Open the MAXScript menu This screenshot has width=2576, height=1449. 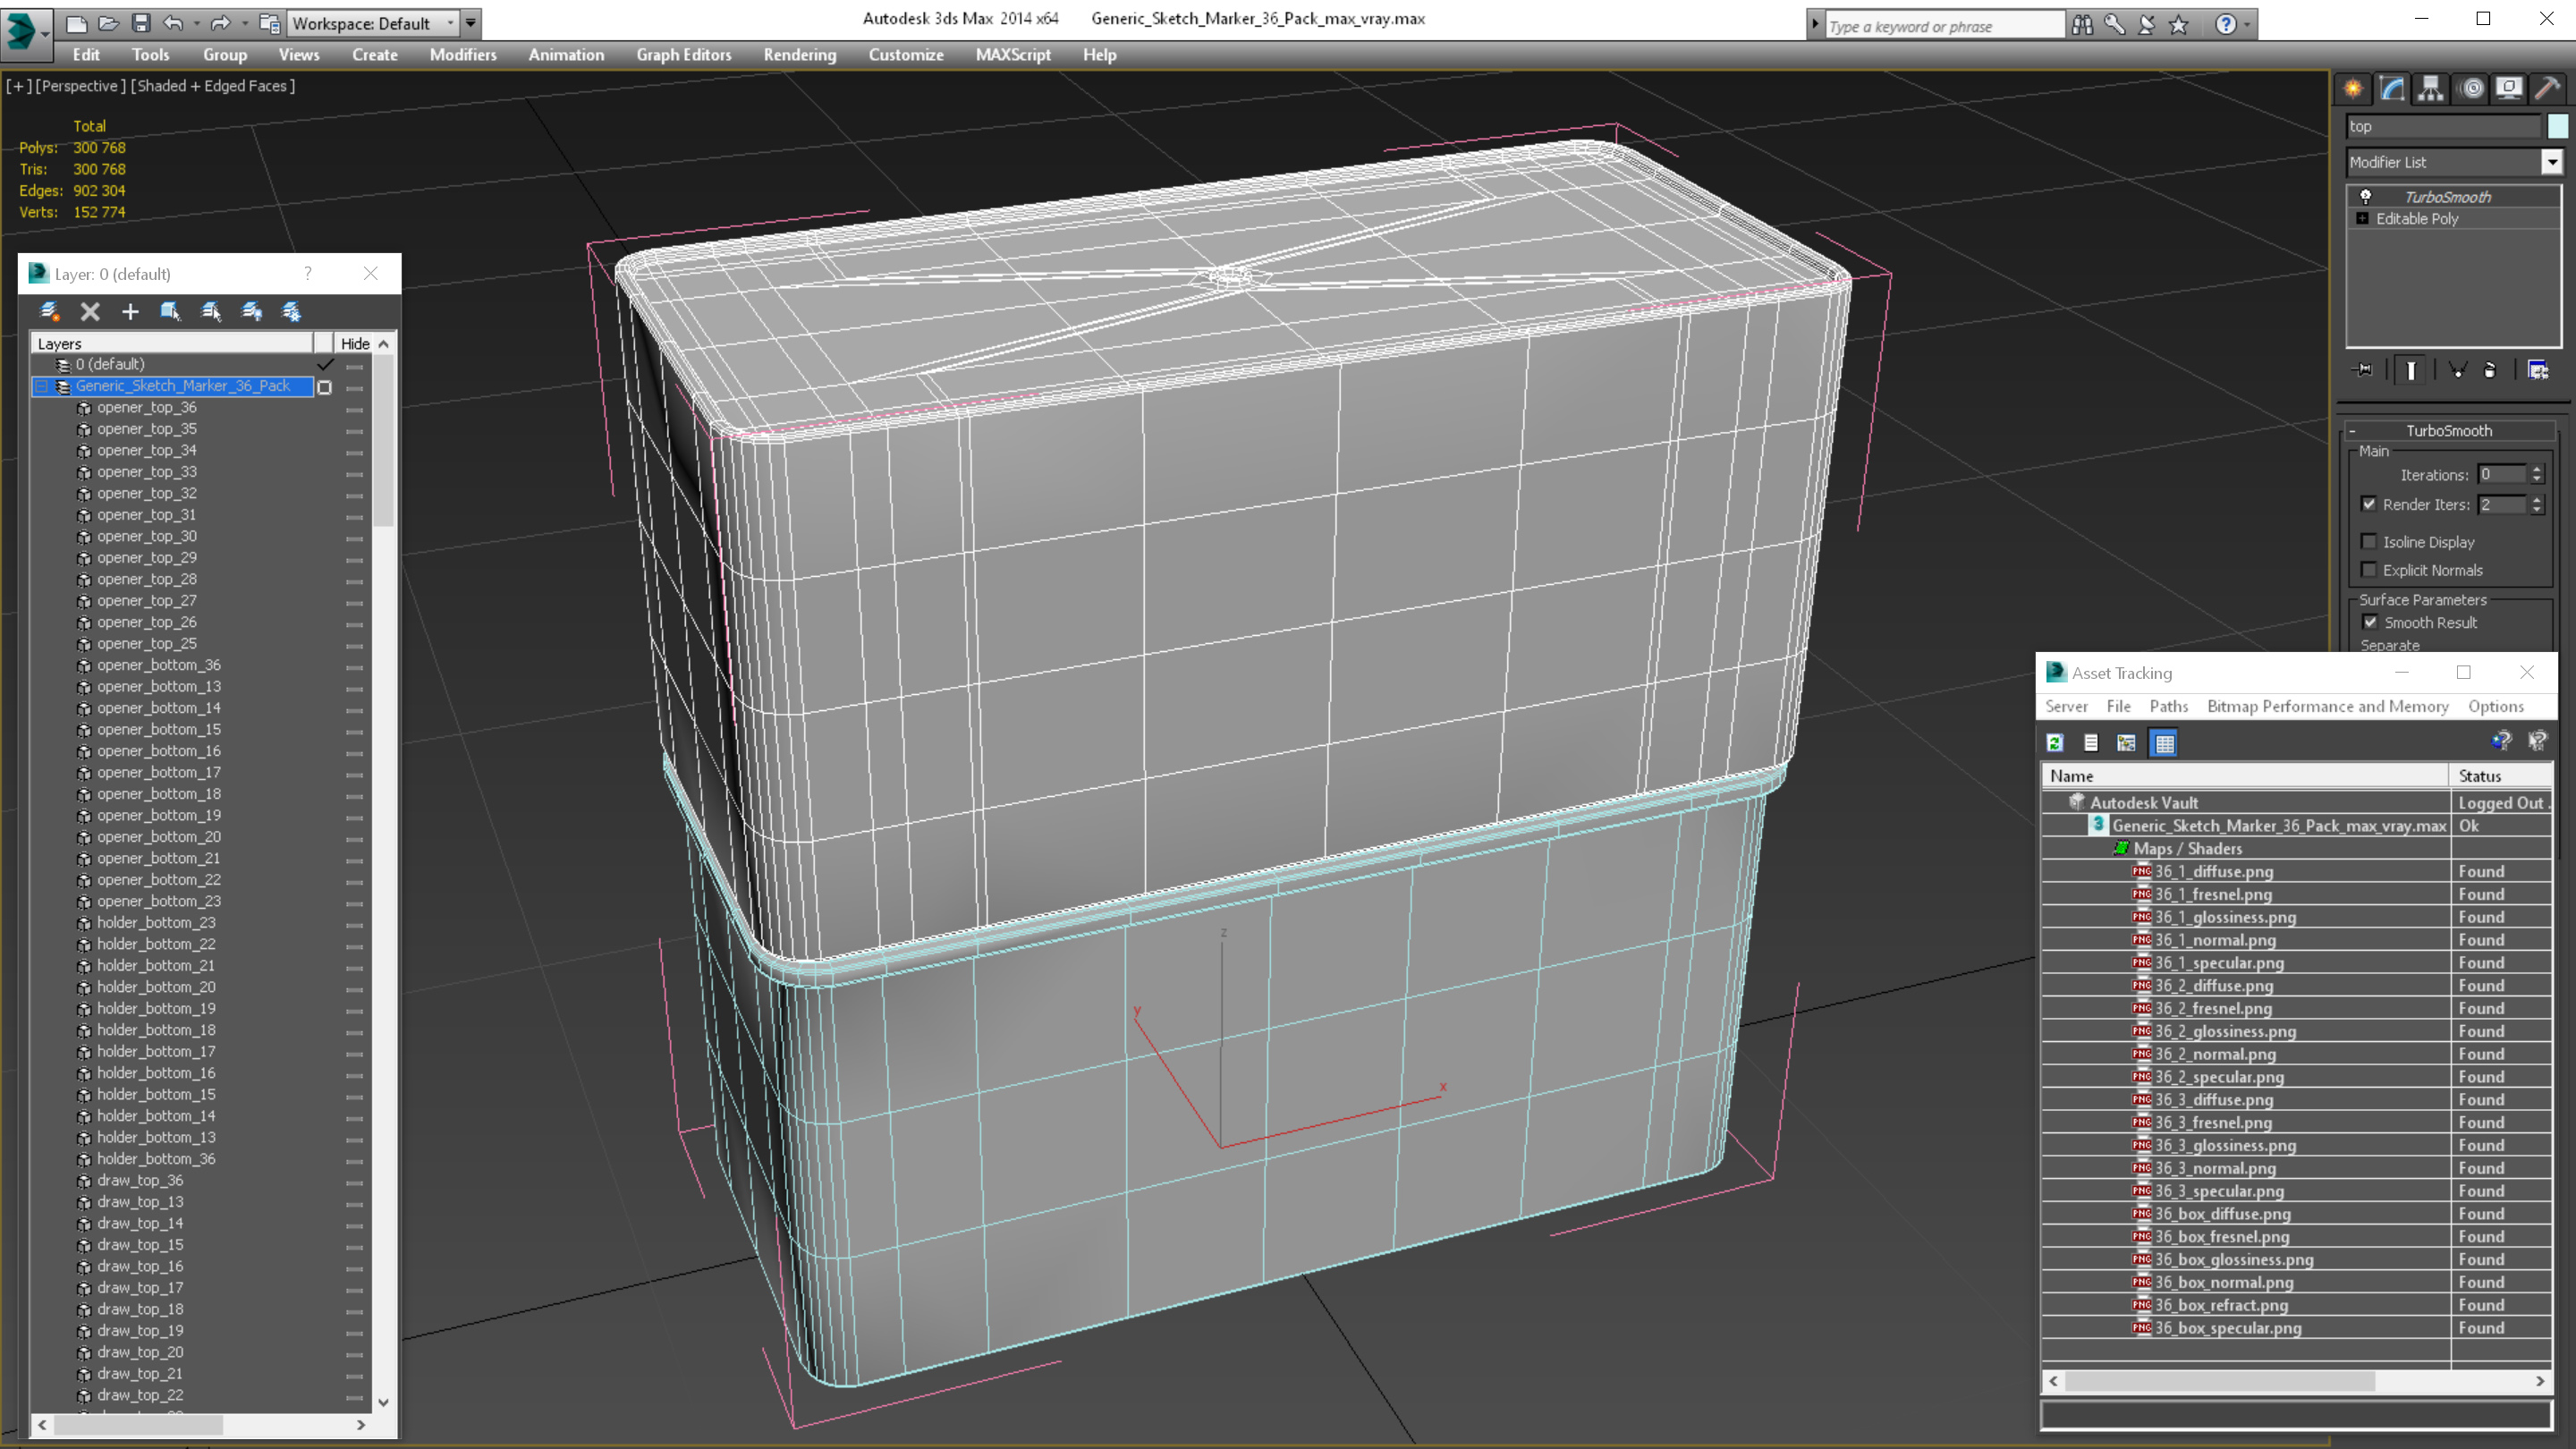pyautogui.click(x=1013, y=55)
